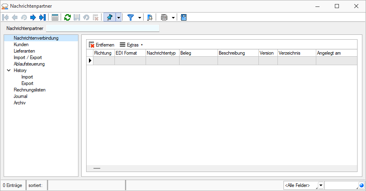Click the search field beside Alle Felder

point(341,185)
